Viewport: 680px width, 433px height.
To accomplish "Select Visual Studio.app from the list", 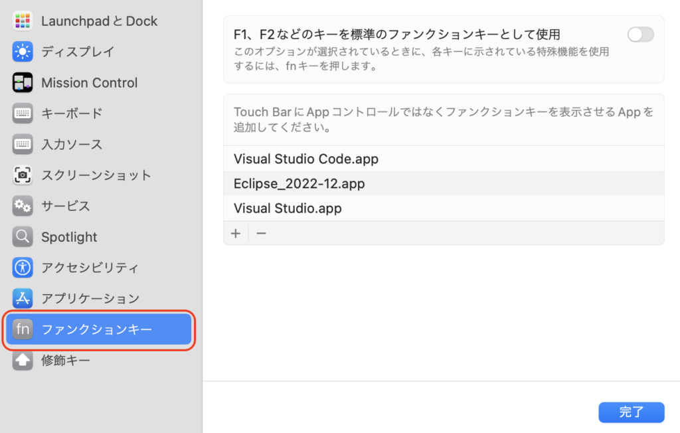I will pos(288,208).
